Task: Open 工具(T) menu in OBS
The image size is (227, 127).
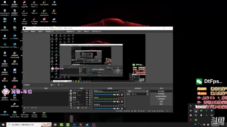Action: (79, 31)
